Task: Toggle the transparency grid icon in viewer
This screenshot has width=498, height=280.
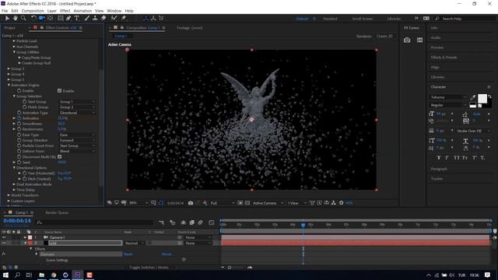Action: [247, 203]
